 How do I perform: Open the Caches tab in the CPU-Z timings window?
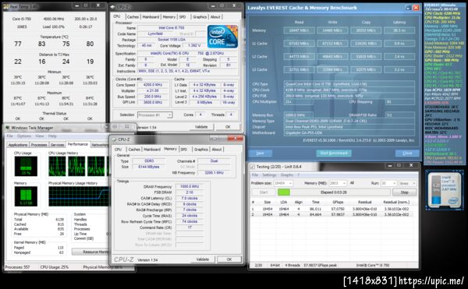pos(134,150)
